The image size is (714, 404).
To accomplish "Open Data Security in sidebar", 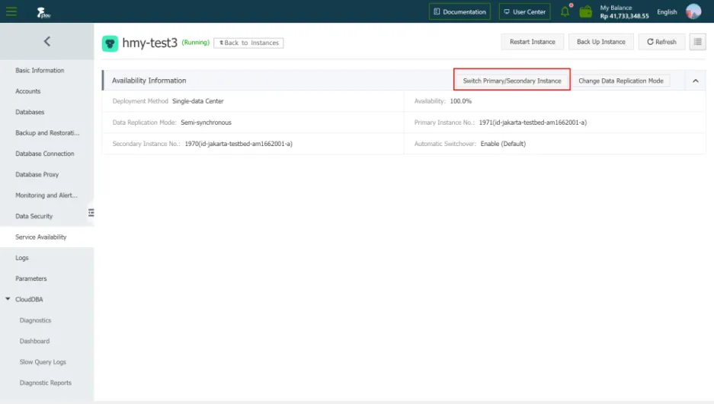I will click(34, 216).
